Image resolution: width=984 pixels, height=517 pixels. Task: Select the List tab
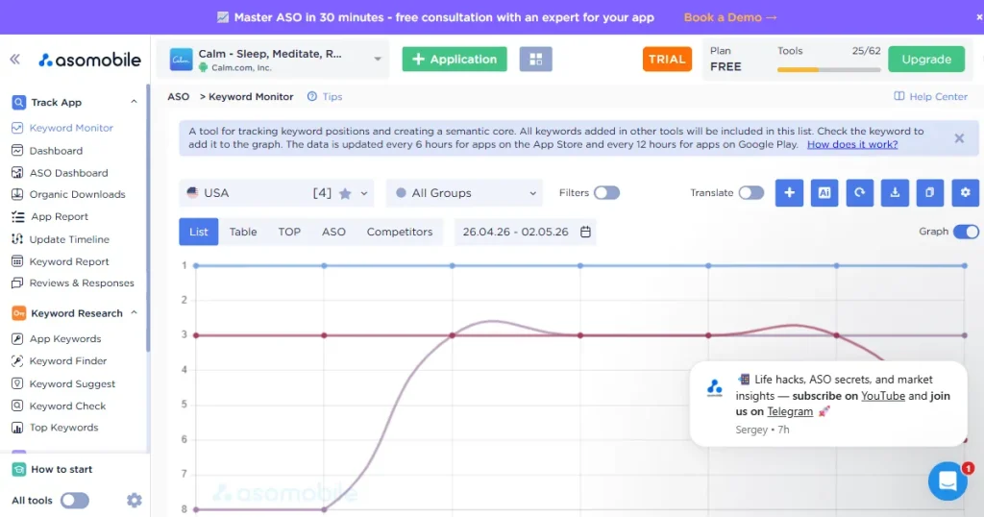point(198,232)
